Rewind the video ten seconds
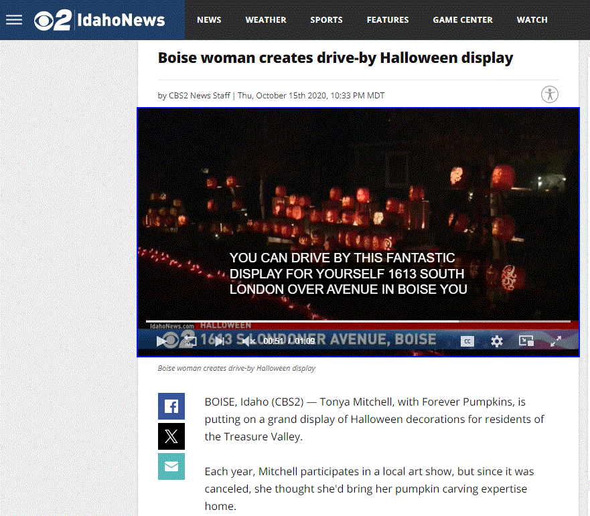The height and width of the screenshot is (516, 590). pos(190,341)
